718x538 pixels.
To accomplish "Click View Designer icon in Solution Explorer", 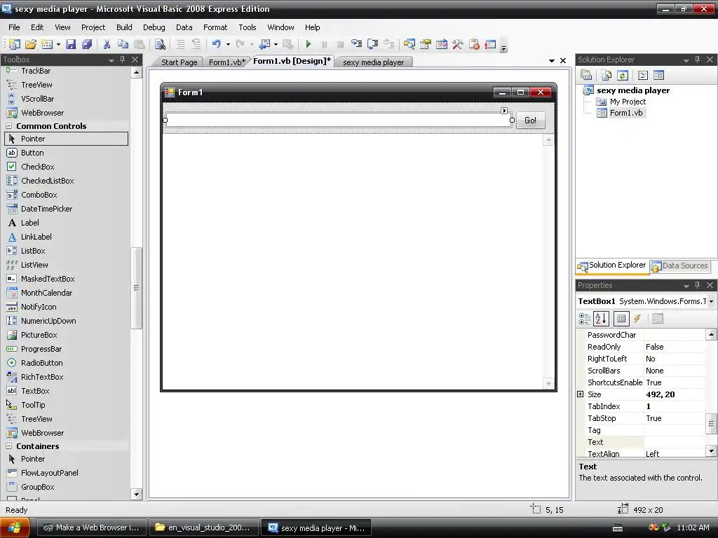I will click(x=658, y=75).
